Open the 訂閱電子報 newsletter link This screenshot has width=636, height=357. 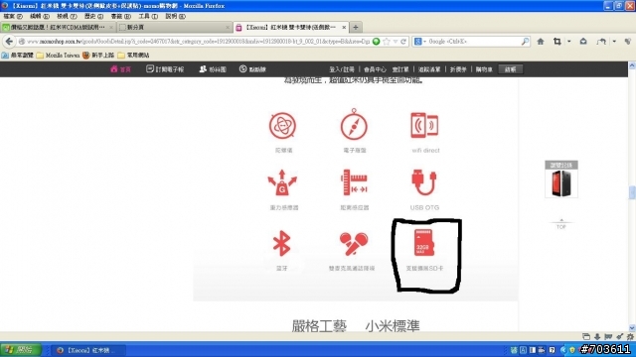point(165,69)
